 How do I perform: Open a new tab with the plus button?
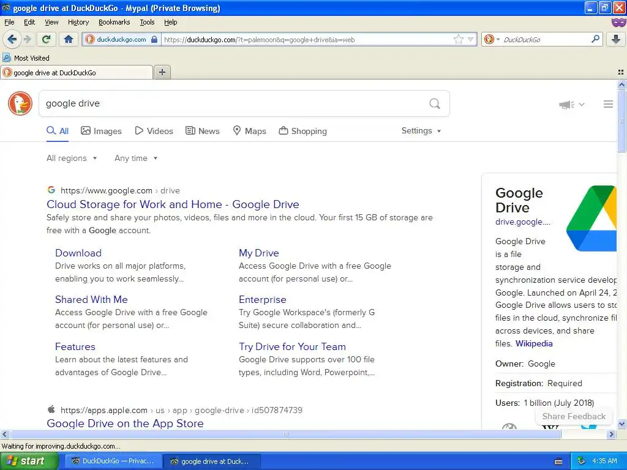tap(162, 72)
